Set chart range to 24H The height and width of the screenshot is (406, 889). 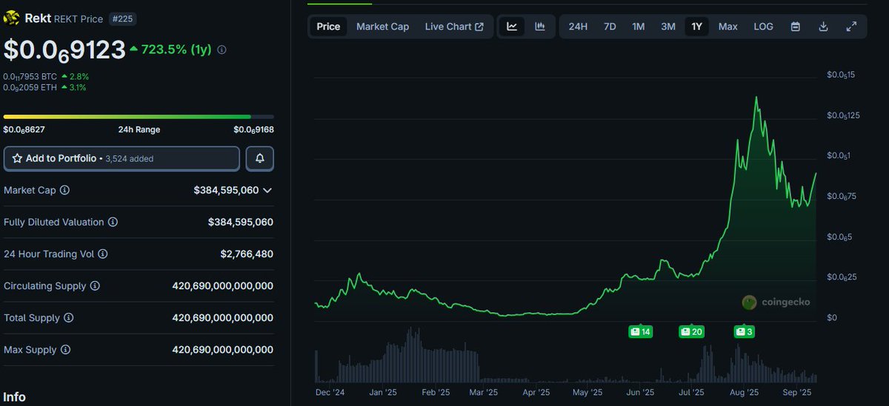pos(578,27)
